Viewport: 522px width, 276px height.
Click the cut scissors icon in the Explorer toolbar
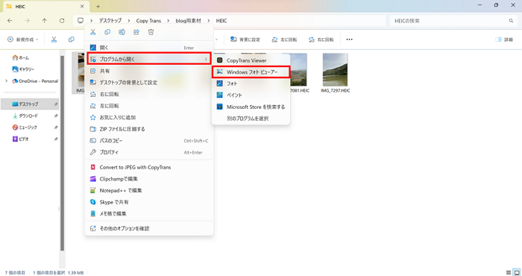click(54, 40)
